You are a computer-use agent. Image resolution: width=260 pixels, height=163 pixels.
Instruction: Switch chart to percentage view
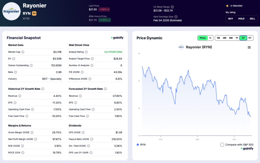click(210, 38)
